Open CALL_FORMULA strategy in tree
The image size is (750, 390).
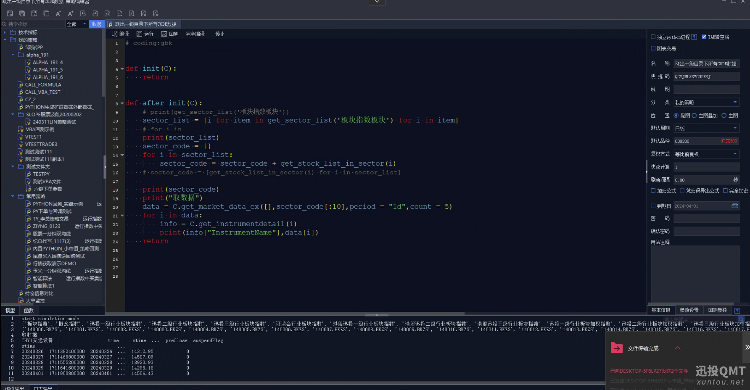pos(43,85)
